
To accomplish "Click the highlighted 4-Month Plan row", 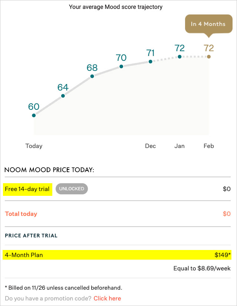I will coord(117,255).
